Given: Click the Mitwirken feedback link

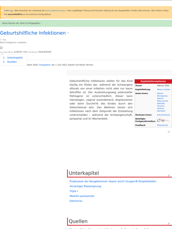Looking at the screenshot, I should tap(162, 125).
